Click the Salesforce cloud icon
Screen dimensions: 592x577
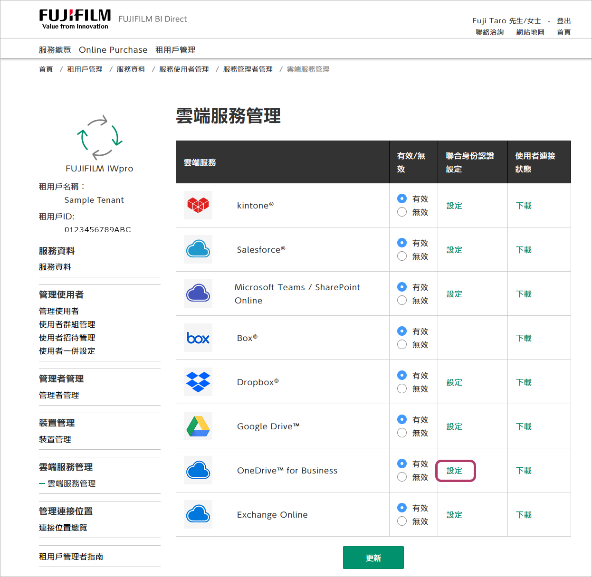(x=198, y=249)
